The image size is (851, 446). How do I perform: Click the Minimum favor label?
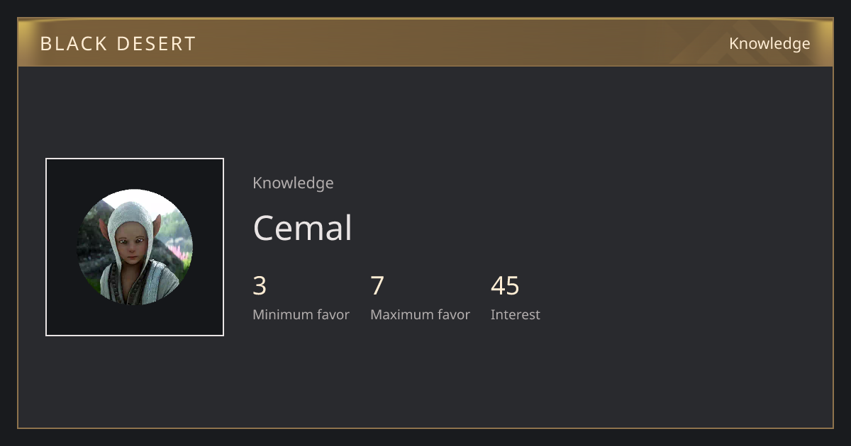301,315
